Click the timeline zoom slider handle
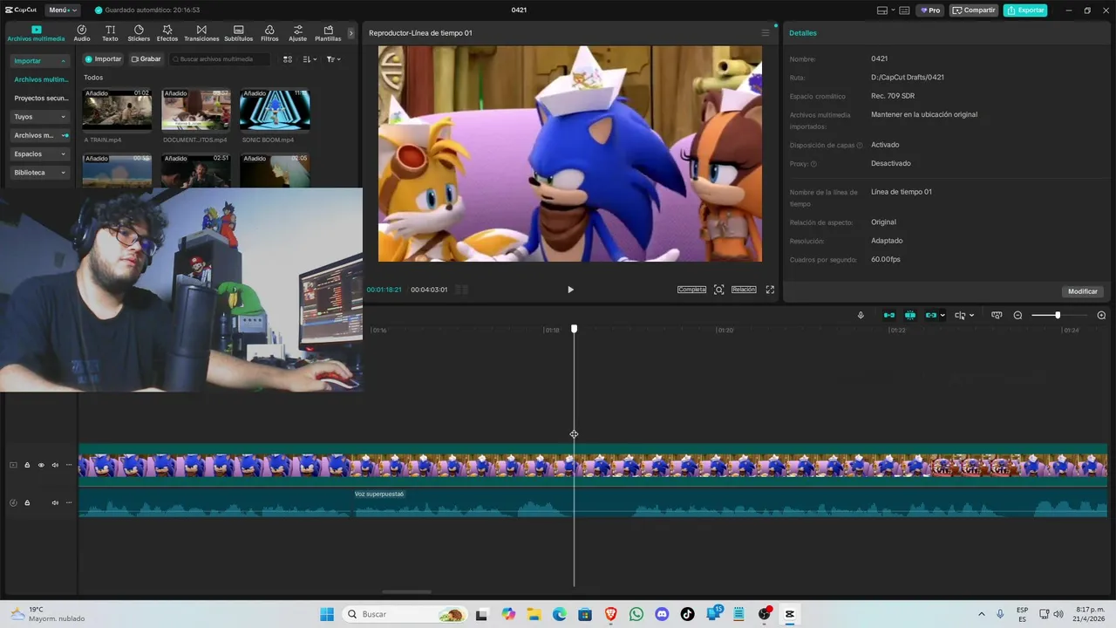Screen dimensions: 1116x628 (x=1058, y=316)
